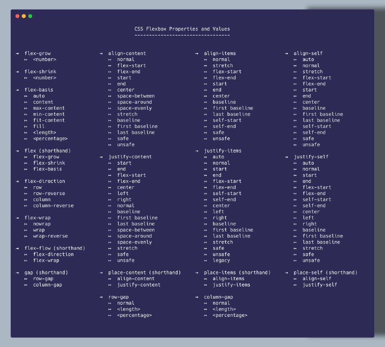Viewport: 385px width, 347px height.
Task: Click 'space-around' under justify-content
Action: click(x=134, y=236)
